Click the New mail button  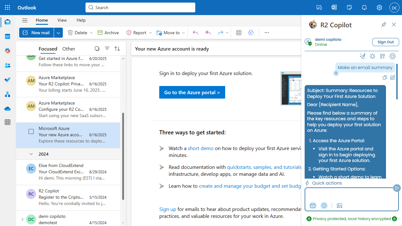(36, 33)
